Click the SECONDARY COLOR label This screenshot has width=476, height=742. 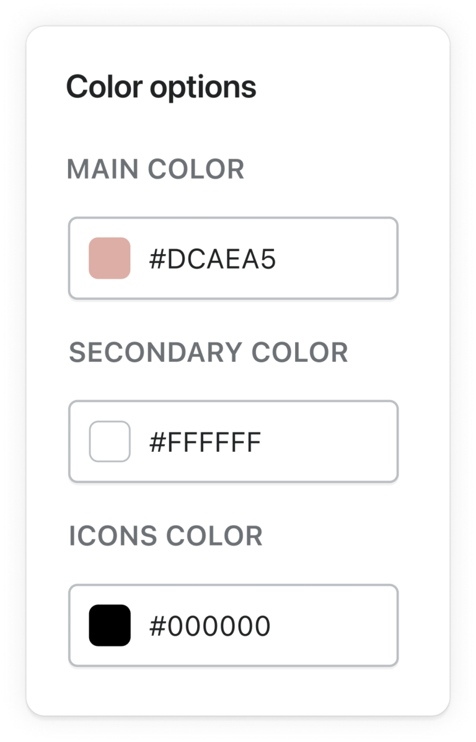208,352
